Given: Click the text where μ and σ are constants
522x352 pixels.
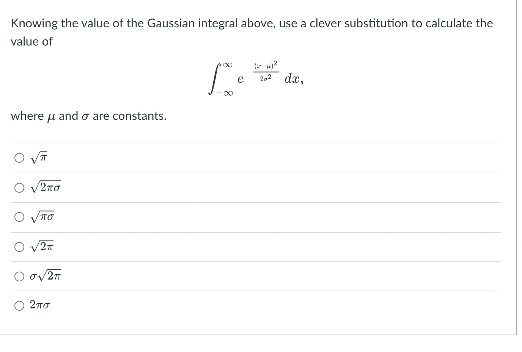Looking at the screenshot, I should tap(88, 116).
